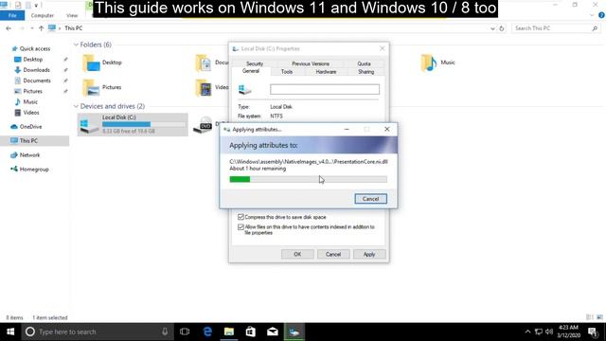Viewport: 606px width, 341px height.
Task: Open the File menu in Explorer
Action: (x=12, y=15)
